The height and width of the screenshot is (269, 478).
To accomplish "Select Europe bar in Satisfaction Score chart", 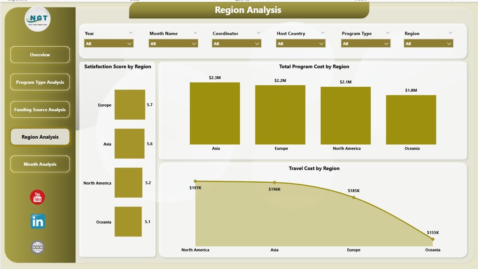I will (x=130, y=105).
